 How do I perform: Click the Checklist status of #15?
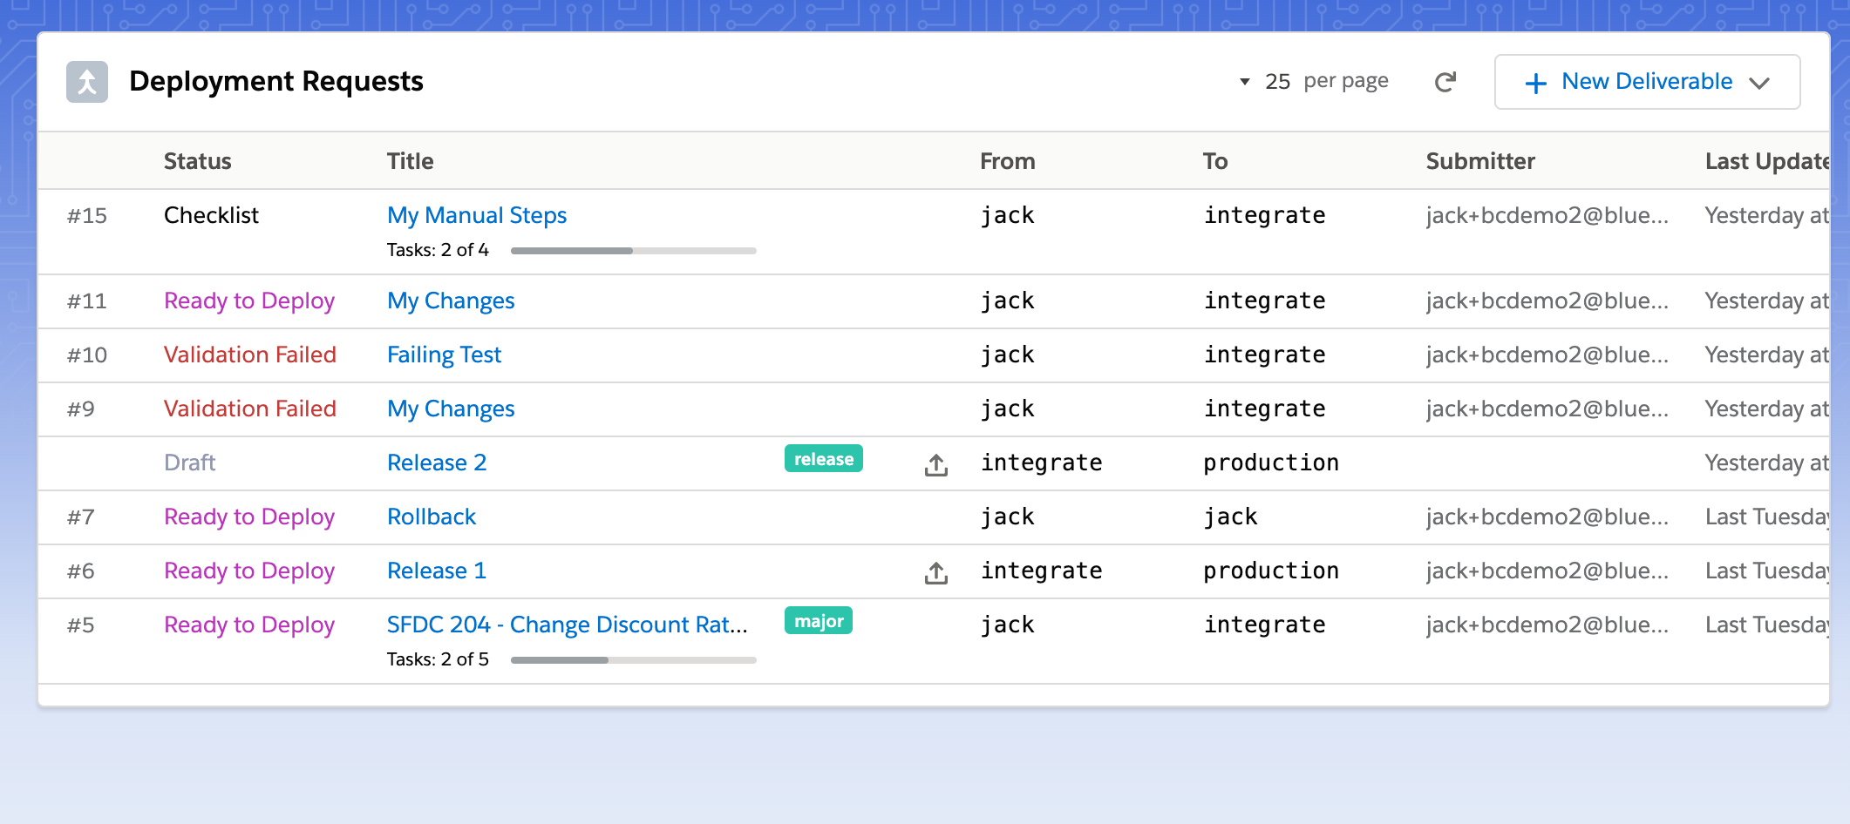click(211, 215)
